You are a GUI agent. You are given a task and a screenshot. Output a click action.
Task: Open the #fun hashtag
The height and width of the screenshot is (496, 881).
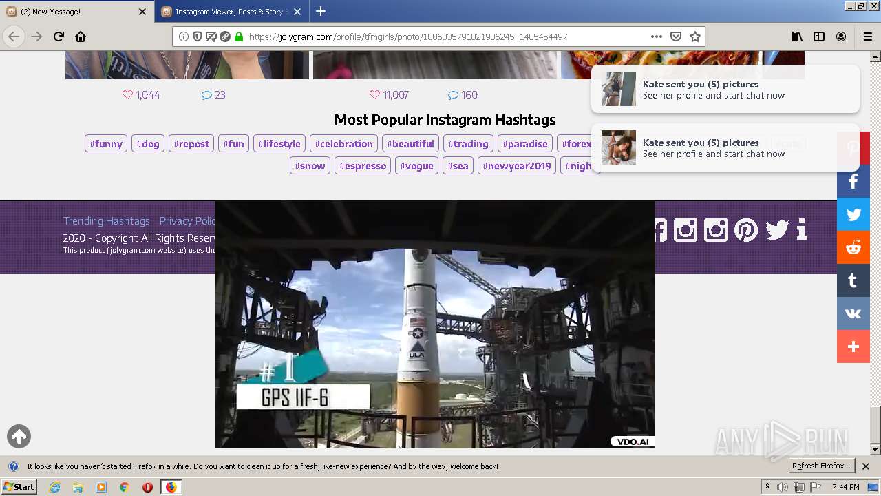click(233, 144)
